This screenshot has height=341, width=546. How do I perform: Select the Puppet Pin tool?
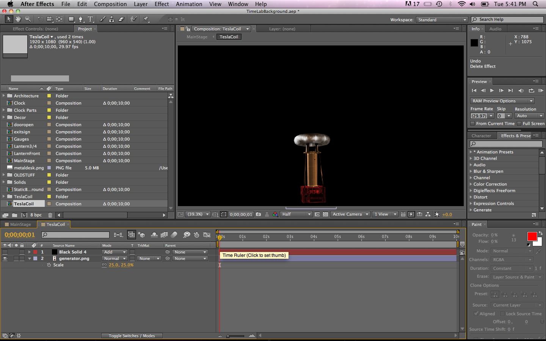146,19
